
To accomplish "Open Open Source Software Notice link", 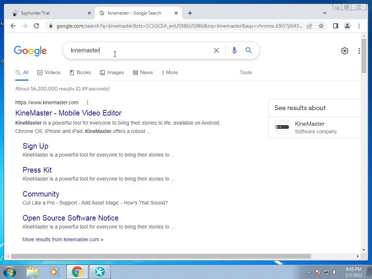I will pos(70,218).
